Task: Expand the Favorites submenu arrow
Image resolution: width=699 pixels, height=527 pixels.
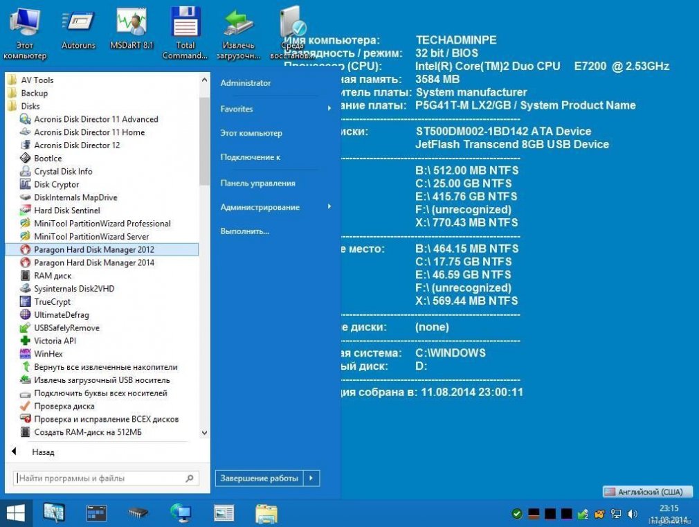Action: (329, 109)
